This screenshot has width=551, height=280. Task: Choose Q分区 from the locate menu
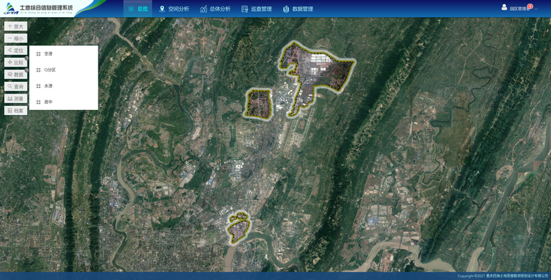coord(63,69)
